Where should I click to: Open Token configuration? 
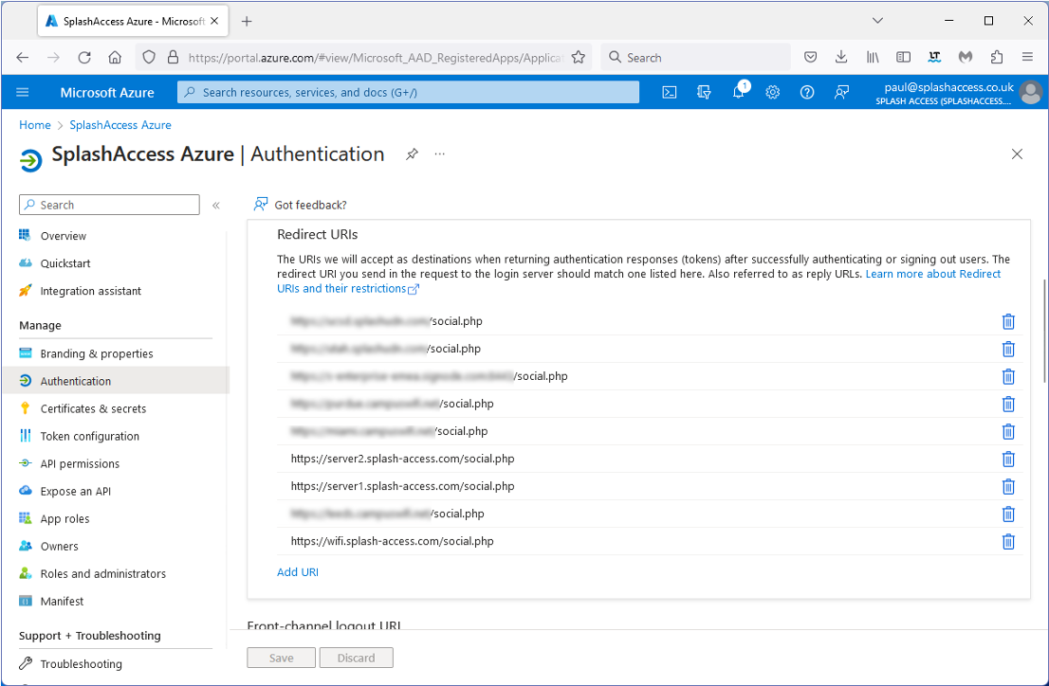pos(90,436)
